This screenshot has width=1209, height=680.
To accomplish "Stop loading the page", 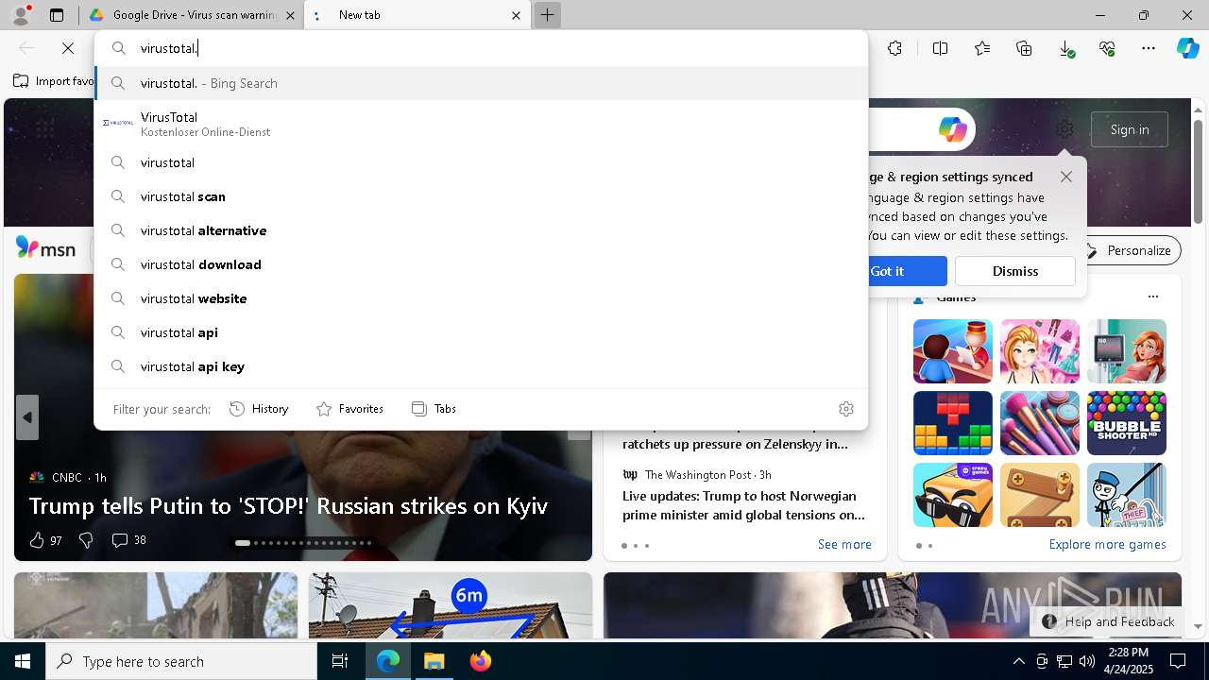I will pos(68,48).
